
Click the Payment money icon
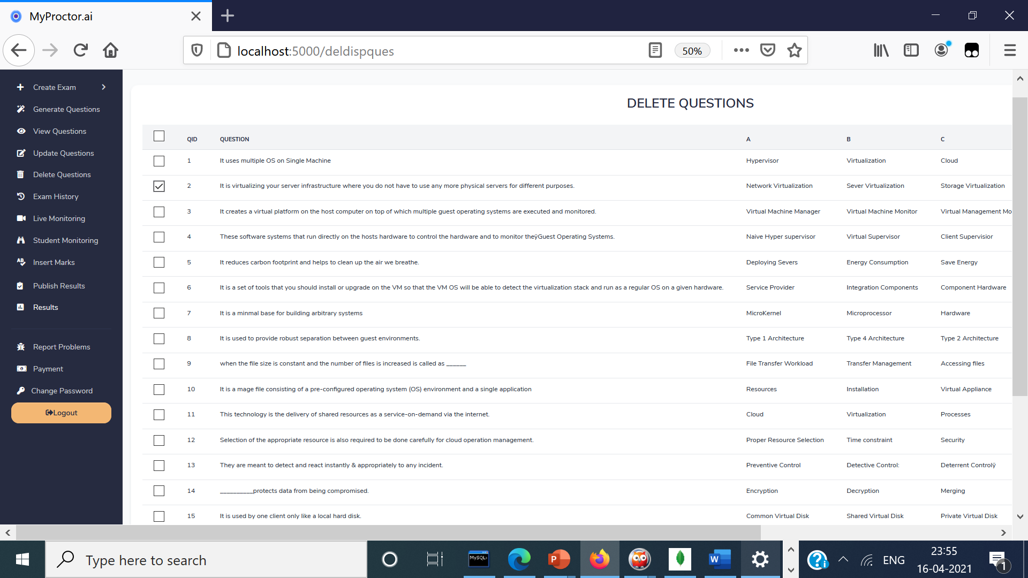[21, 369]
